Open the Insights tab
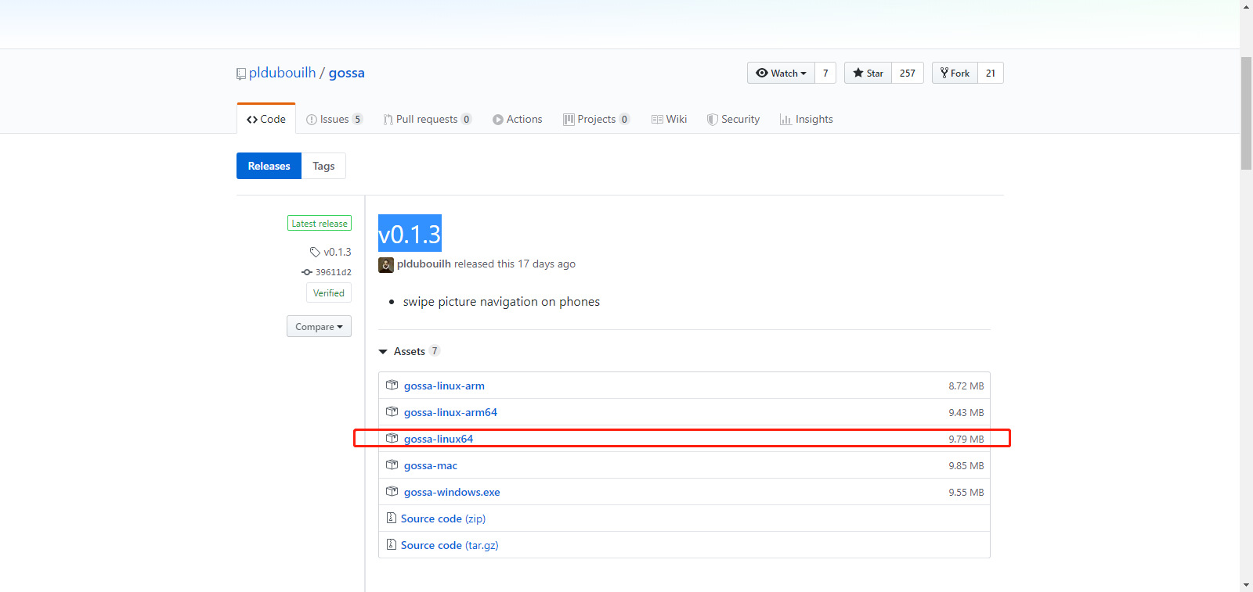Viewport: 1253px width, 592px height. (x=806, y=119)
